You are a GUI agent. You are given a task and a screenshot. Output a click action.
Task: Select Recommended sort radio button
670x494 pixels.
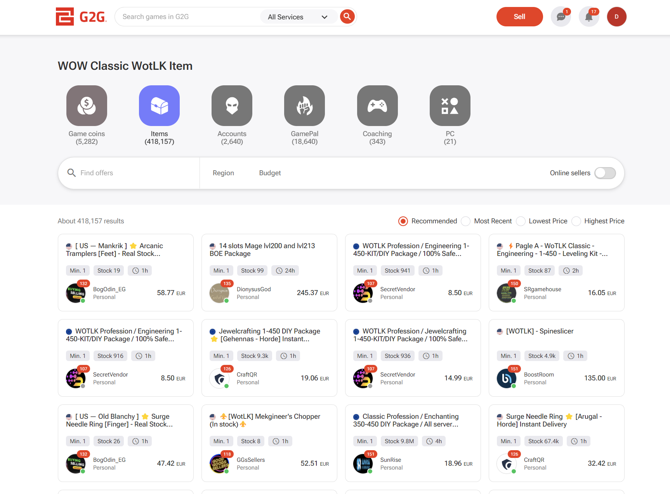coord(403,221)
